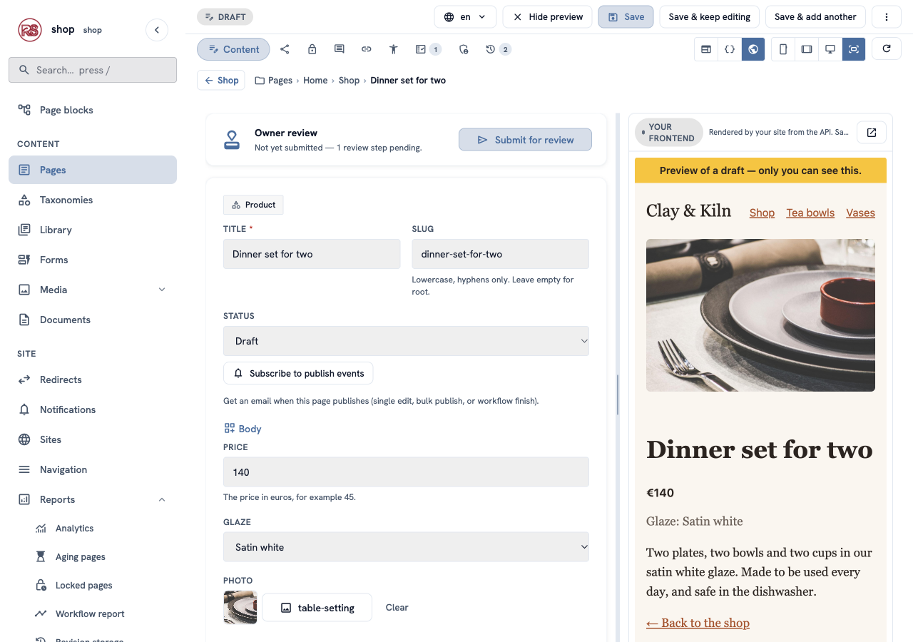Select the fit-to-panel preview mode
This screenshot has width=913, height=642.
point(854,49)
